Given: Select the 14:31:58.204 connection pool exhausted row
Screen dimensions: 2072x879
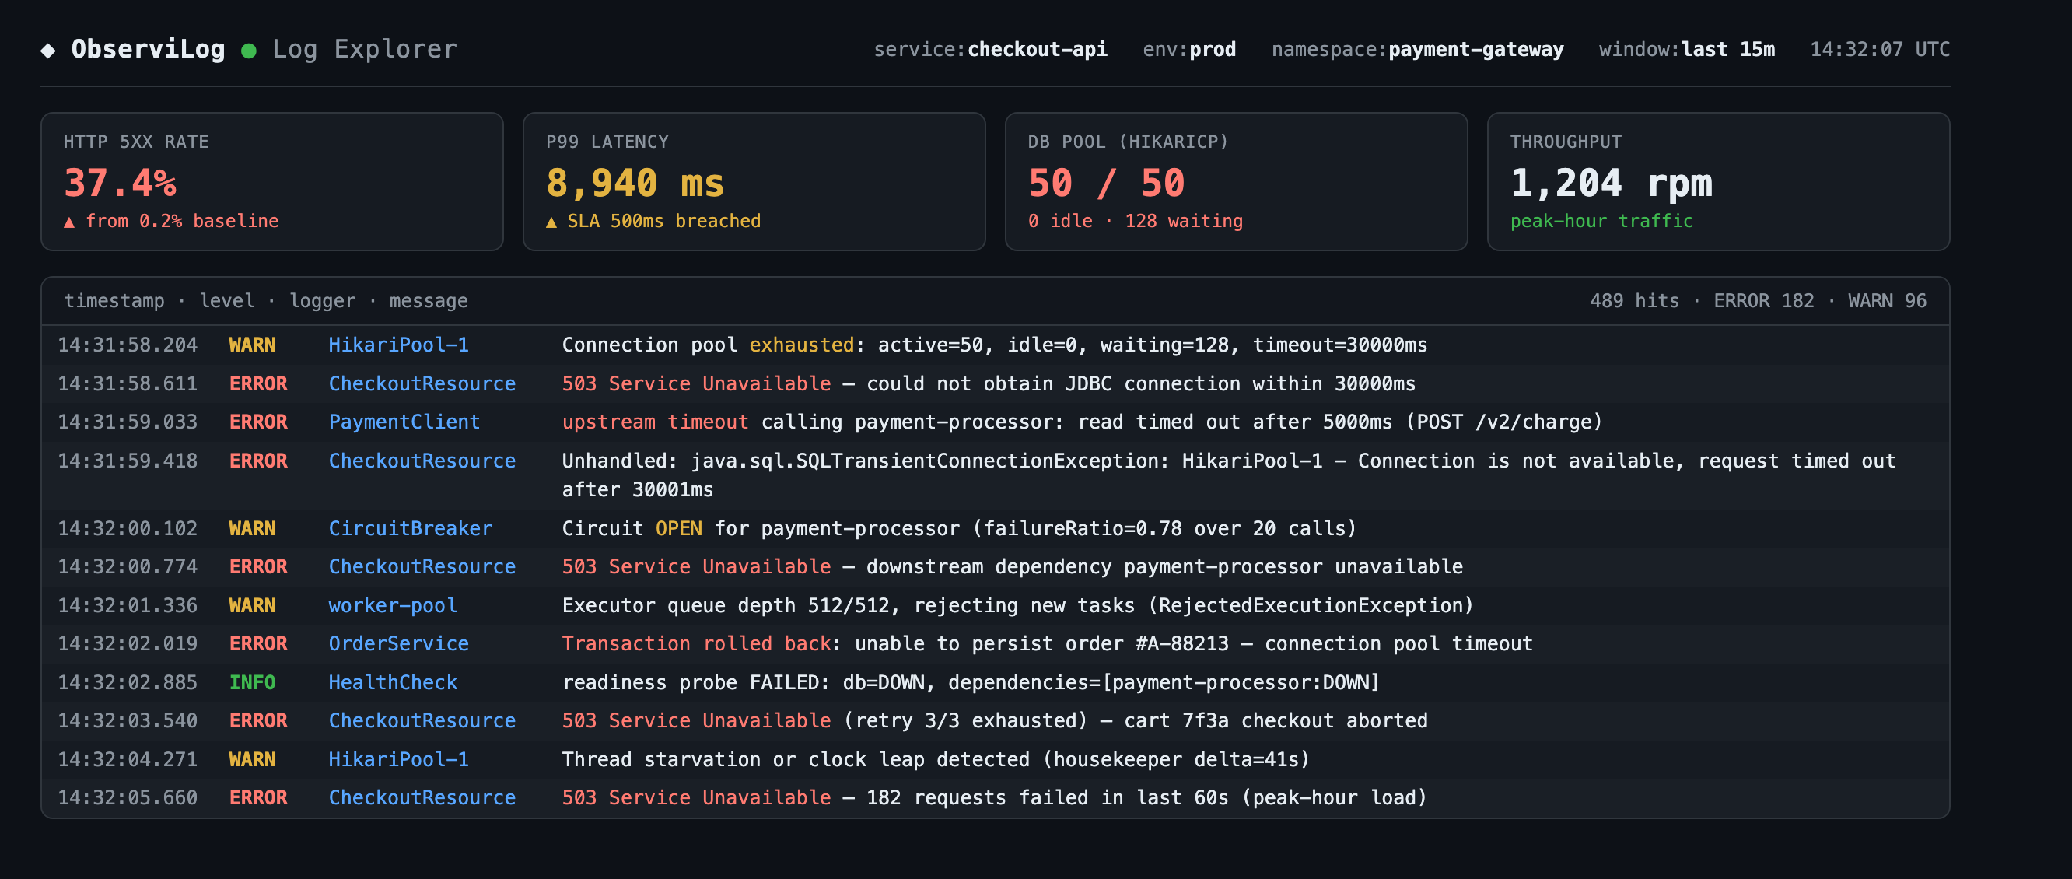Looking at the screenshot, I should 995,345.
